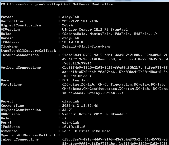The image size is (169, 145).
Task: Click the text -7df5113c9901} in InboundConnections
Action: point(77,63)
